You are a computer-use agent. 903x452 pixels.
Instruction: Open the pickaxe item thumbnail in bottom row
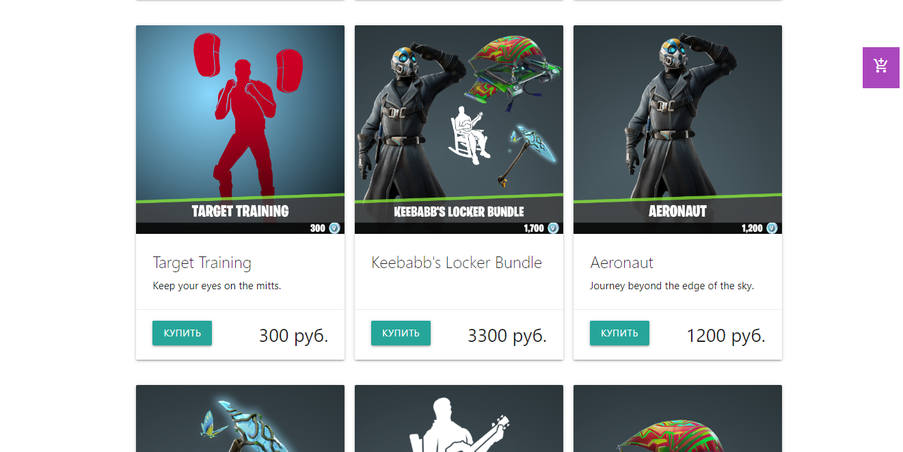[240, 418]
